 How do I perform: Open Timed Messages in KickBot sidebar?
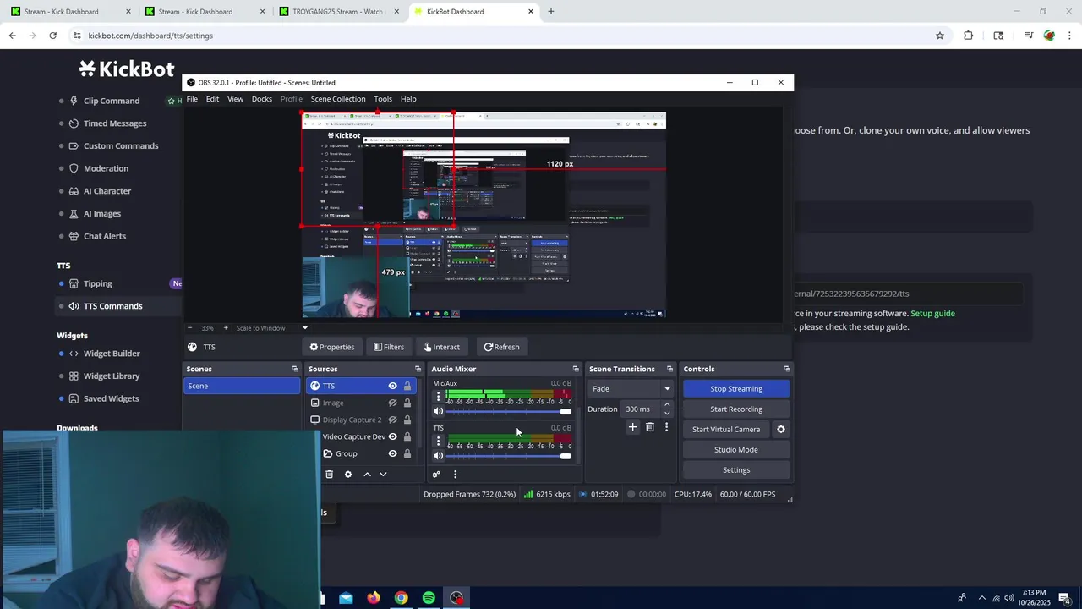[115, 123]
